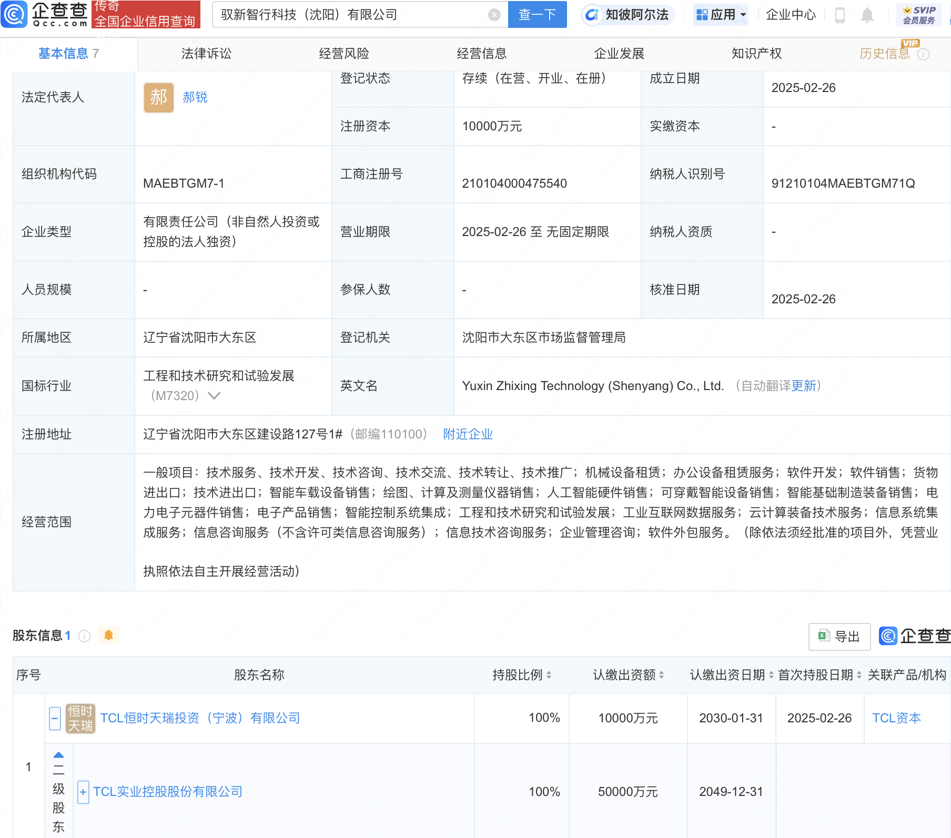
Task: Switch to the 经营信息 tab
Action: tap(482, 54)
